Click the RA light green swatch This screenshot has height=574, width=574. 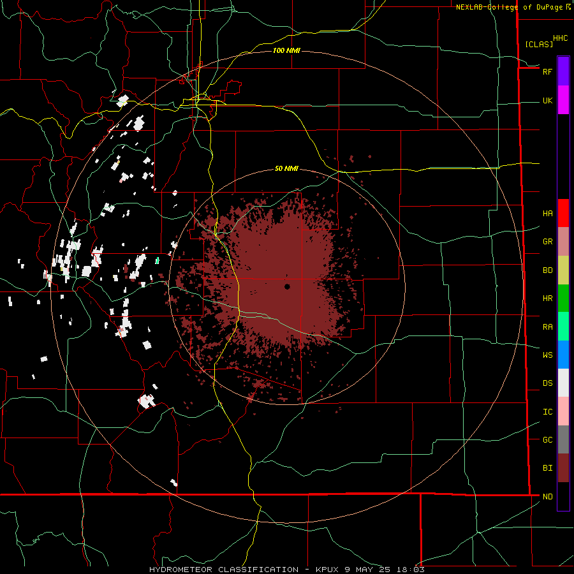coord(563,327)
